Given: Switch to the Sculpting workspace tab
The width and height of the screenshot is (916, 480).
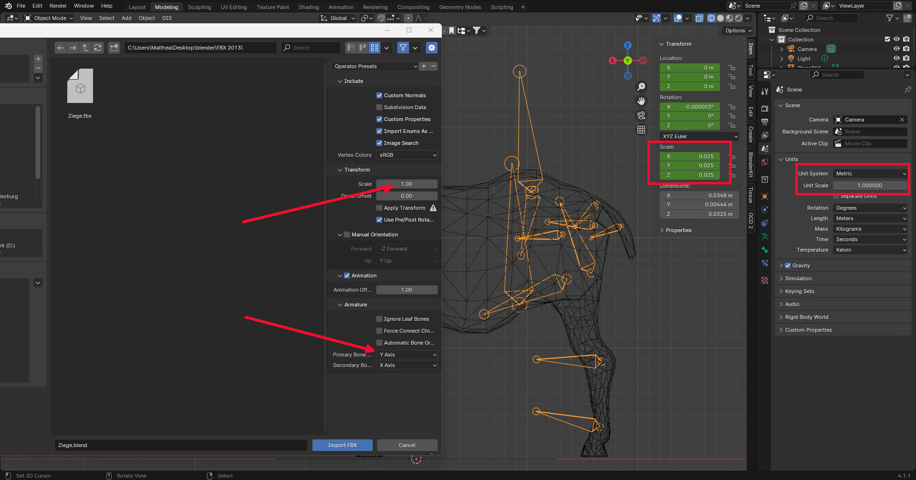Looking at the screenshot, I should click(x=199, y=7).
